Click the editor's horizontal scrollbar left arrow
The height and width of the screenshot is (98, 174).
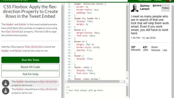pyautogui.click(x=66, y=81)
